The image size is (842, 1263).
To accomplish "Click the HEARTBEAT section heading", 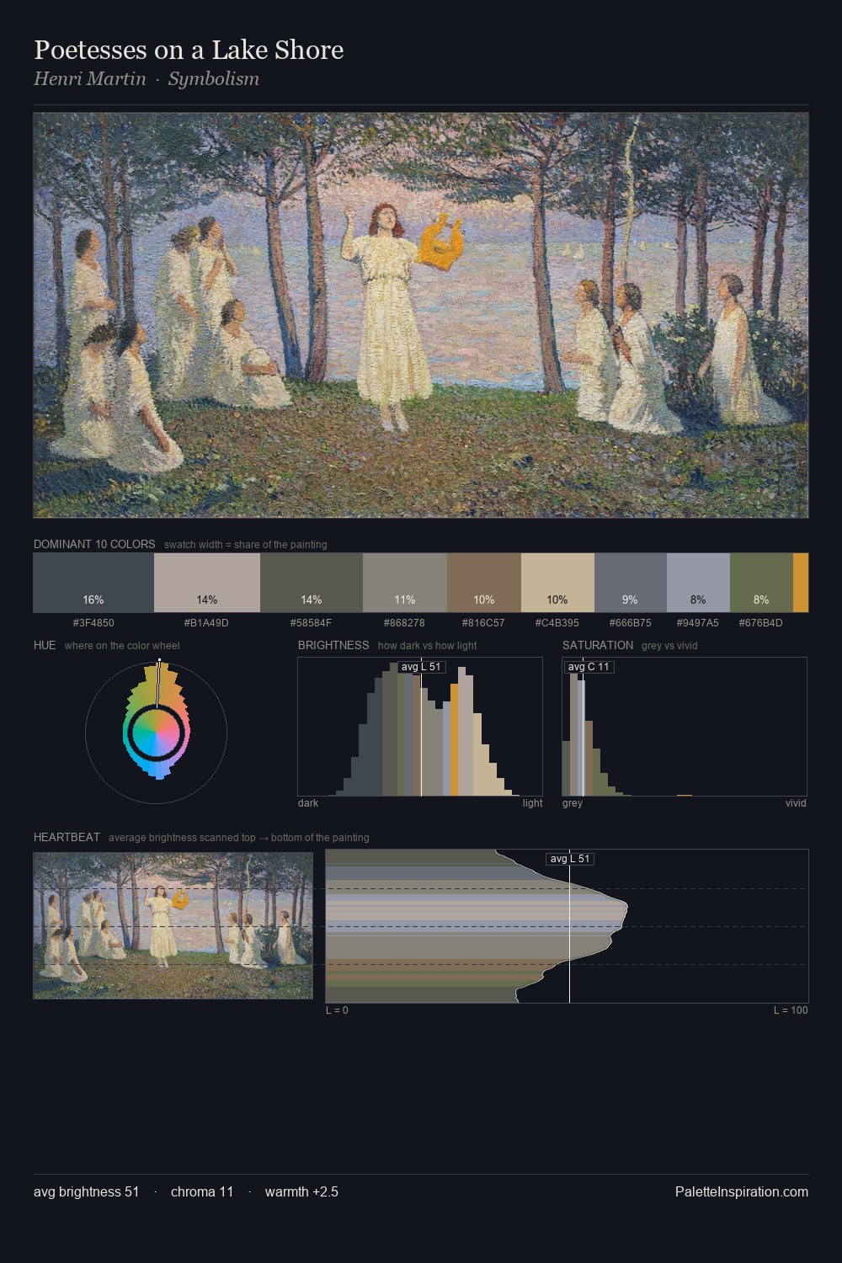I will tap(67, 837).
